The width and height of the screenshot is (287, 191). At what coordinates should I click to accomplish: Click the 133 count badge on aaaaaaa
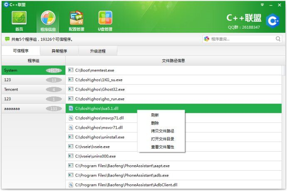tap(54, 108)
